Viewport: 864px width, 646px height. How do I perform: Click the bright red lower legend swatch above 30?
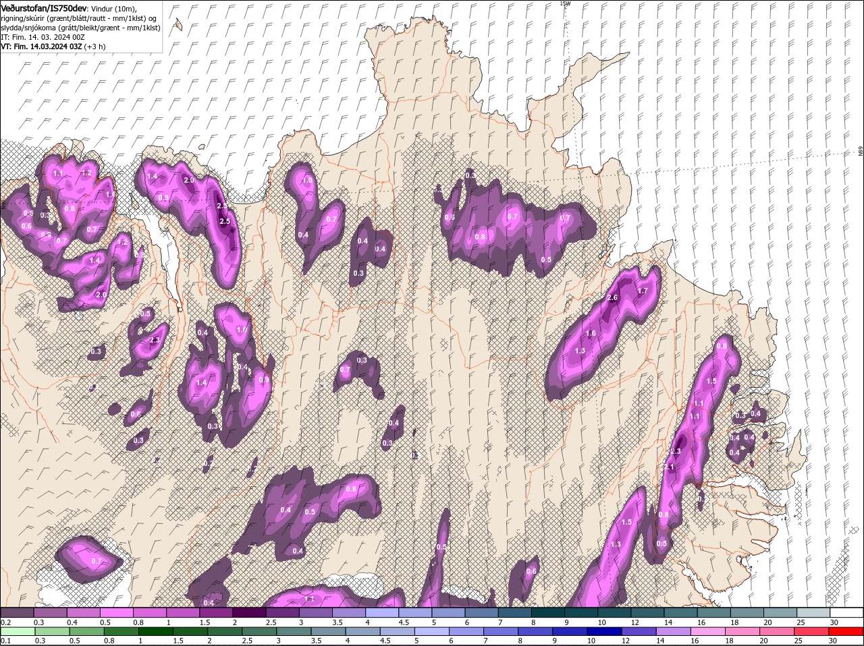(x=847, y=632)
